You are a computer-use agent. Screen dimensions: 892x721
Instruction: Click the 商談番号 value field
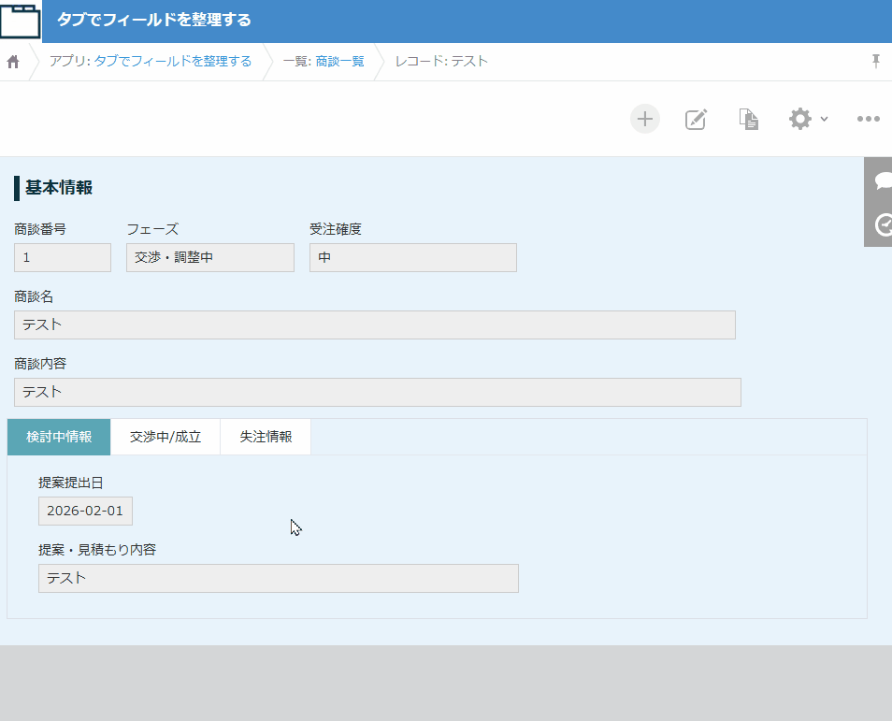click(x=63, y=258)
